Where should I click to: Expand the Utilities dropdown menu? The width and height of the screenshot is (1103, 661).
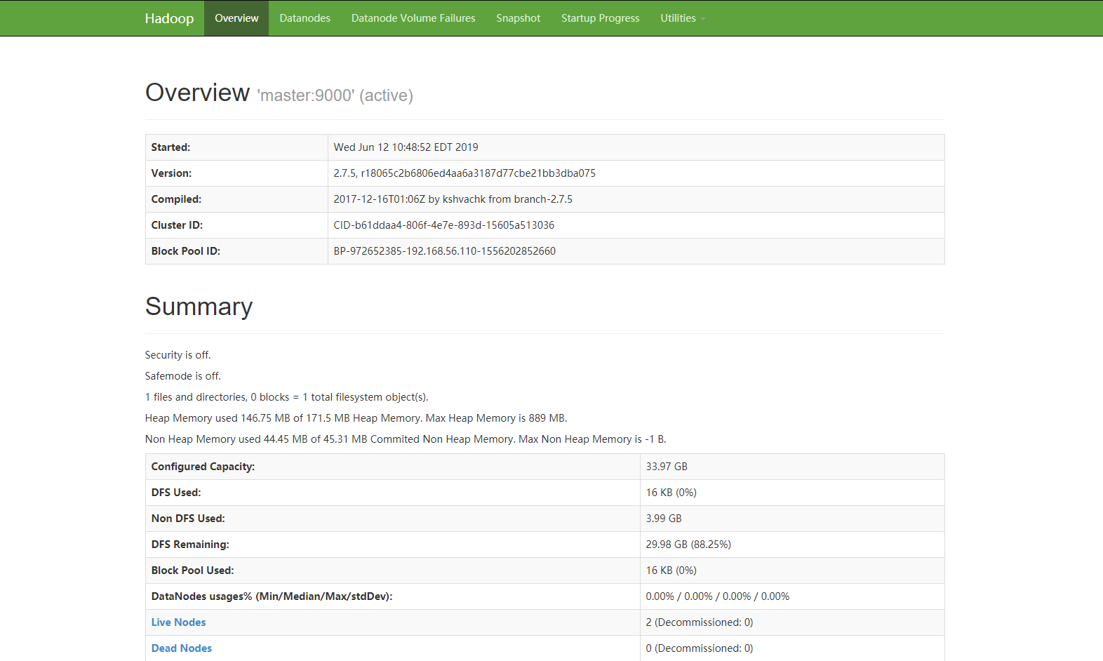(682, 18)
